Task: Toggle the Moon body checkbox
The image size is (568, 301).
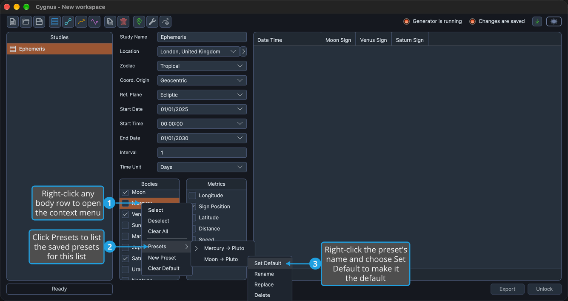Action: [x=126, y=192]
